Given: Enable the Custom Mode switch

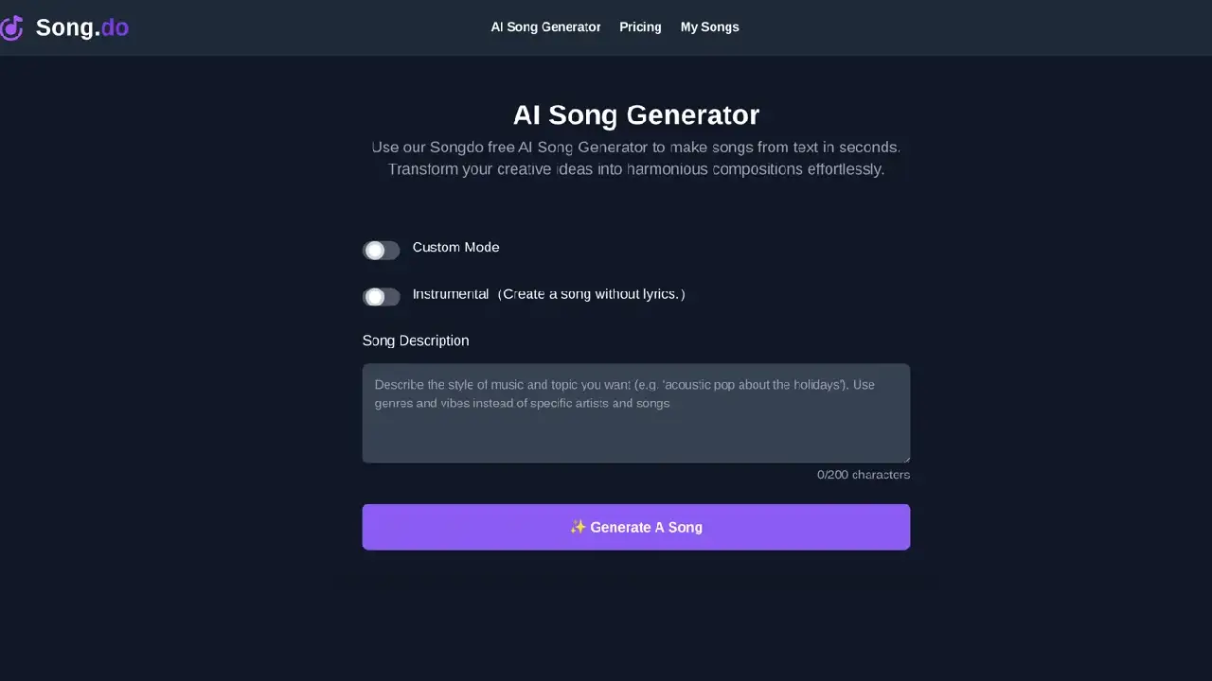Looking at the screenshot, I should point(381,250).
